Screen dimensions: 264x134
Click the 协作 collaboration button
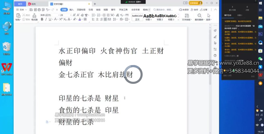click(x=194, y=10)
